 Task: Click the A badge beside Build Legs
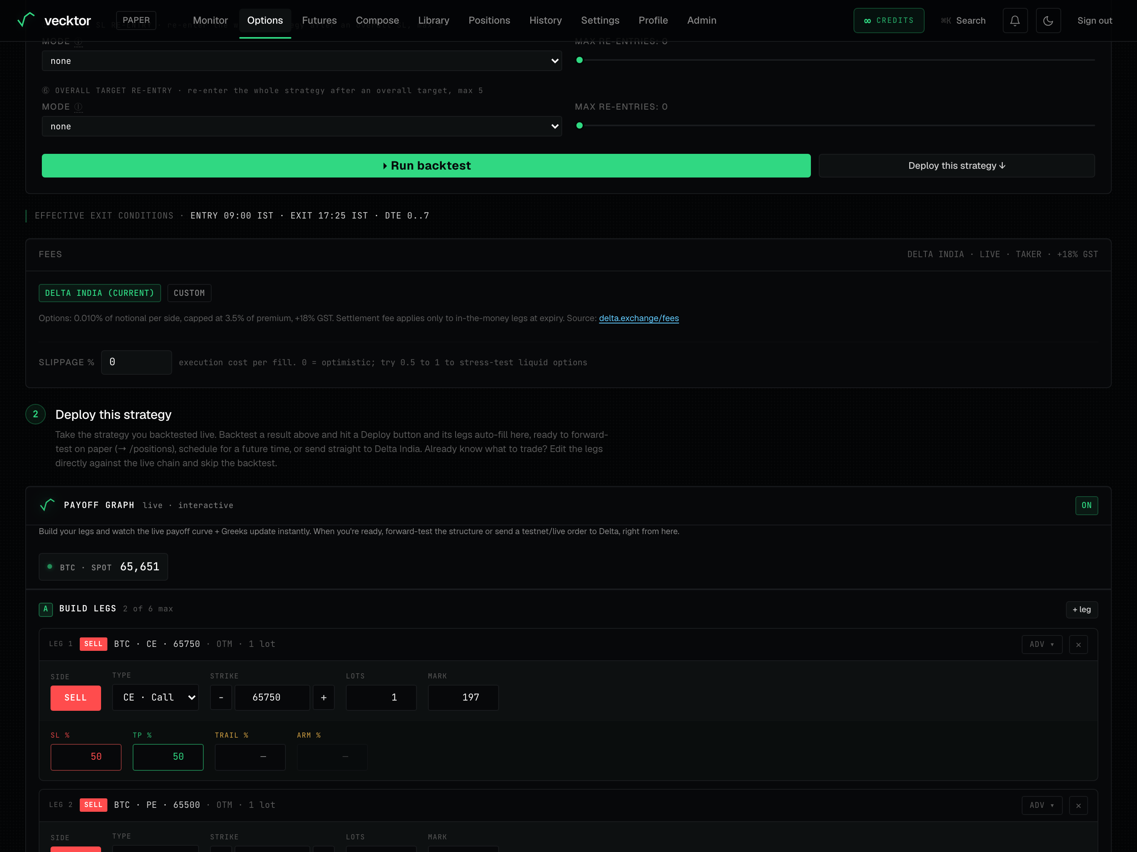point(46,609)
